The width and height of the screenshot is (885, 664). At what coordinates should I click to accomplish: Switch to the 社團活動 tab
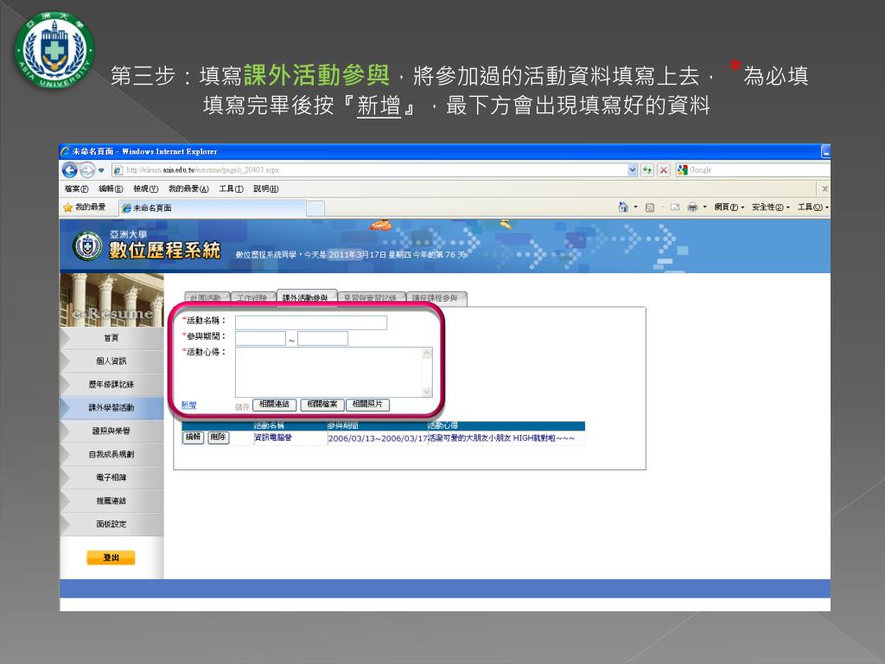tap(207, 298)
